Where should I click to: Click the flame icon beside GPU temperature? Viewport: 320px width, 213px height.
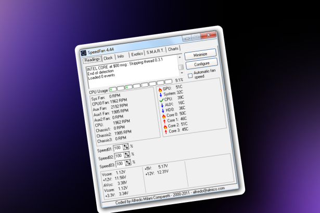click(x=160, y=90)
